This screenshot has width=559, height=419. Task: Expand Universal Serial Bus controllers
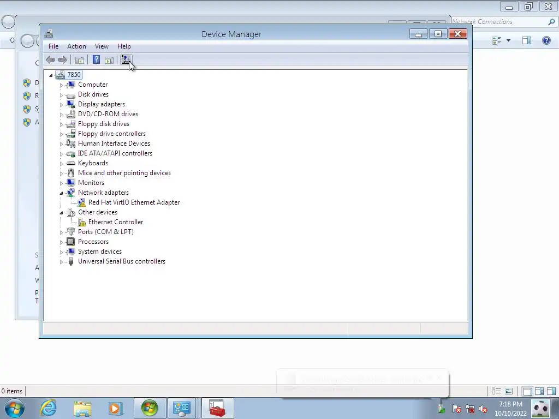click(61, 262)
